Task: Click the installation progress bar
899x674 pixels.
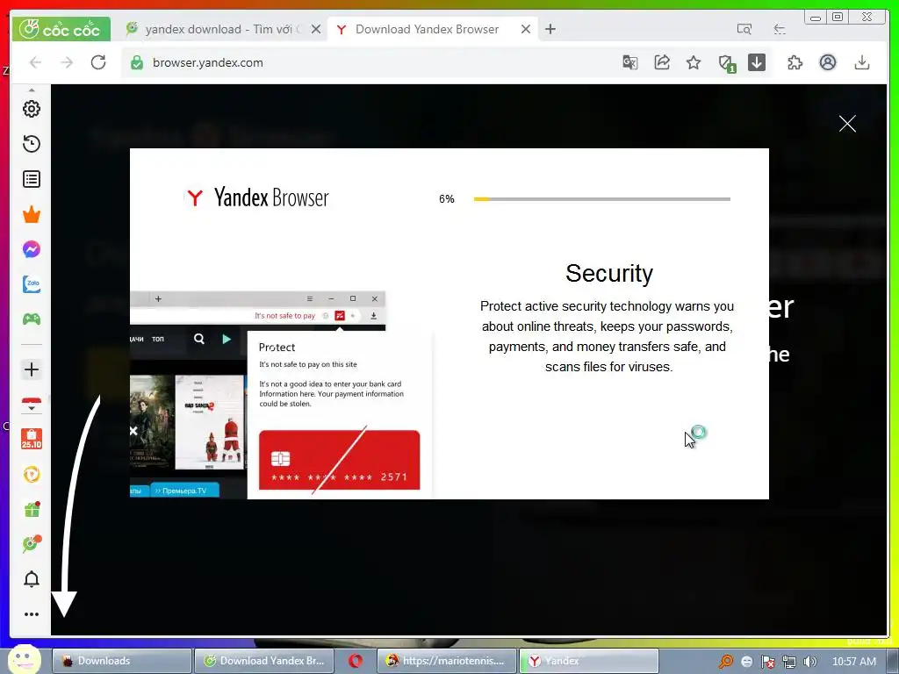Action: (x=602, y=199)
